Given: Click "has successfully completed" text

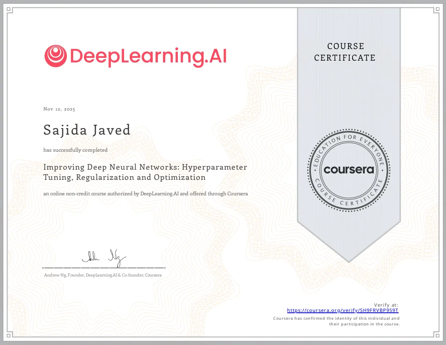Looking at the screenshot, I should pos(75,150).
